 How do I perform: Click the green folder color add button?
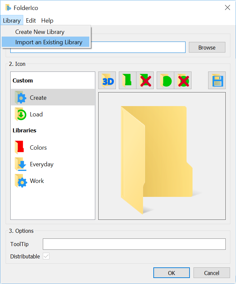click(127, 80)
